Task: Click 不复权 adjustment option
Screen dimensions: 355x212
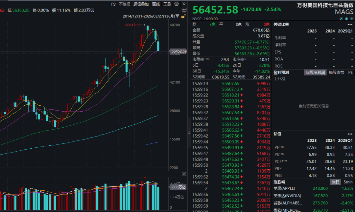Action: tap(124, 4)
